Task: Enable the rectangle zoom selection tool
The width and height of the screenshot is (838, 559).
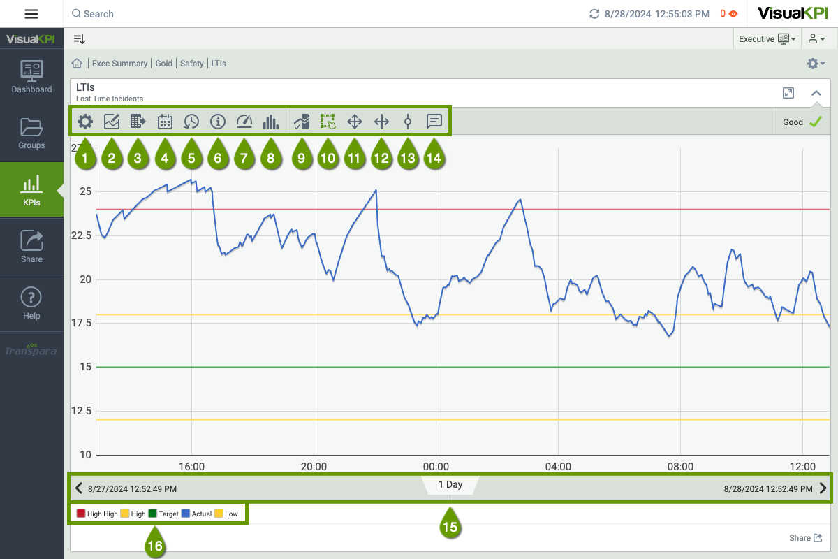Action: pos(328,122)
